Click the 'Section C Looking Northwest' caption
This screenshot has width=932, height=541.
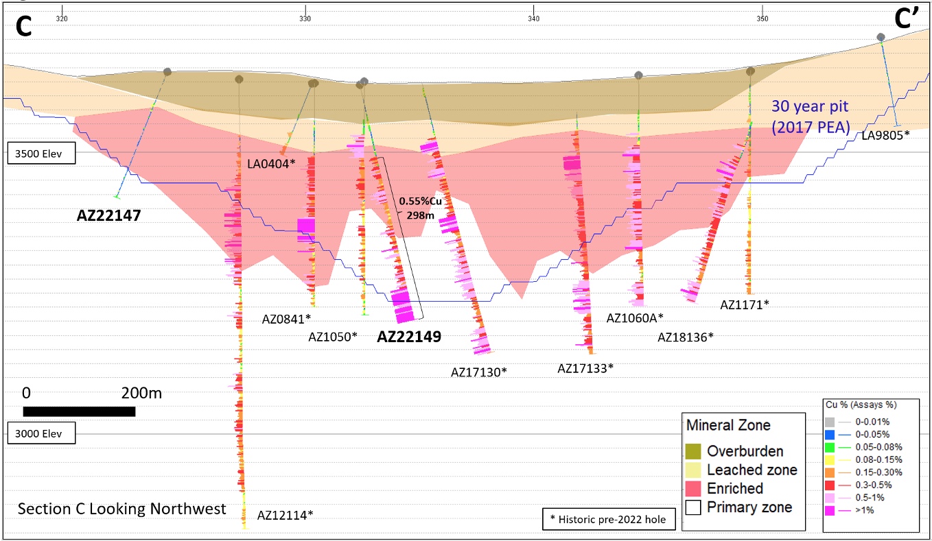(122, 509)
